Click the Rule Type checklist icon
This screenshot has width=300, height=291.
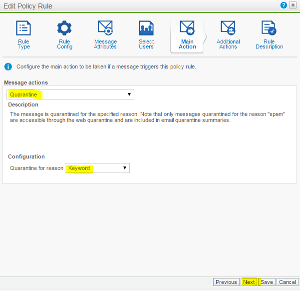tap(23, 28)
